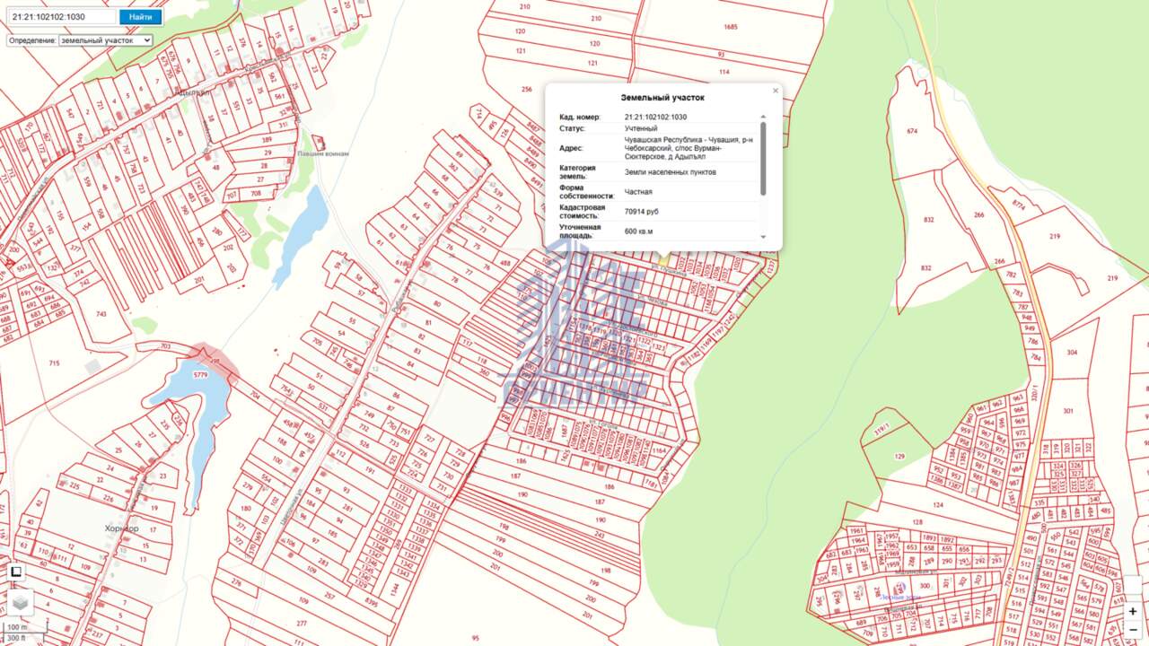
Task: Click the info popup scrollbar thumb
Action: pos(763,158)
